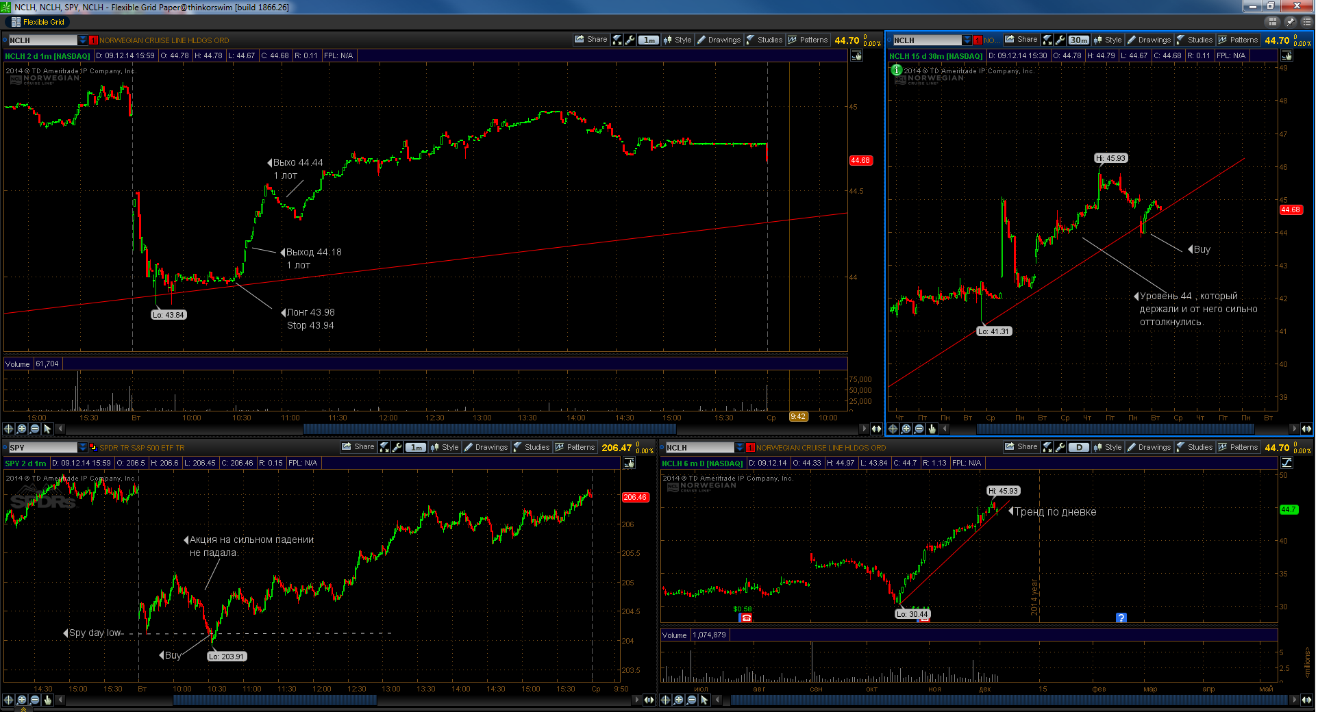The height and width of the screenshot is (712, 1318).
Task: Open the list menu icon at the window's top right
Action: [x=1306, y=22]
